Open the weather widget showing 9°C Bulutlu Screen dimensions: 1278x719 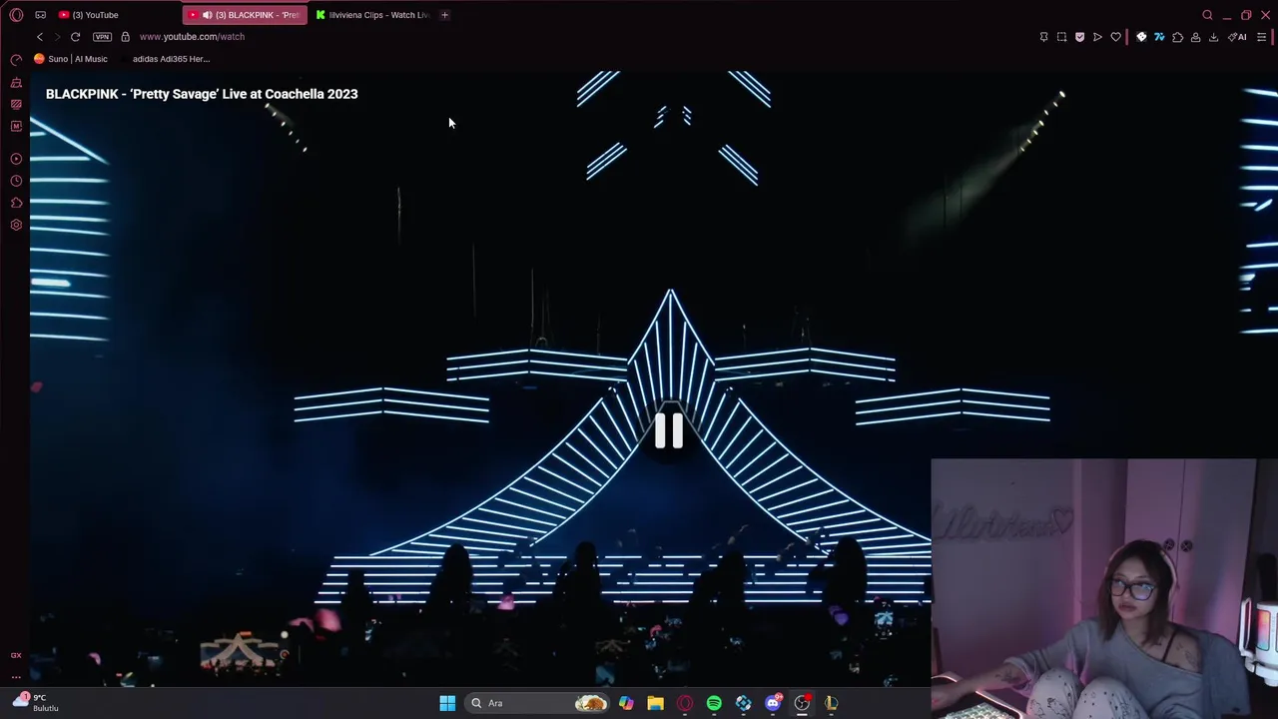point(36,702)
